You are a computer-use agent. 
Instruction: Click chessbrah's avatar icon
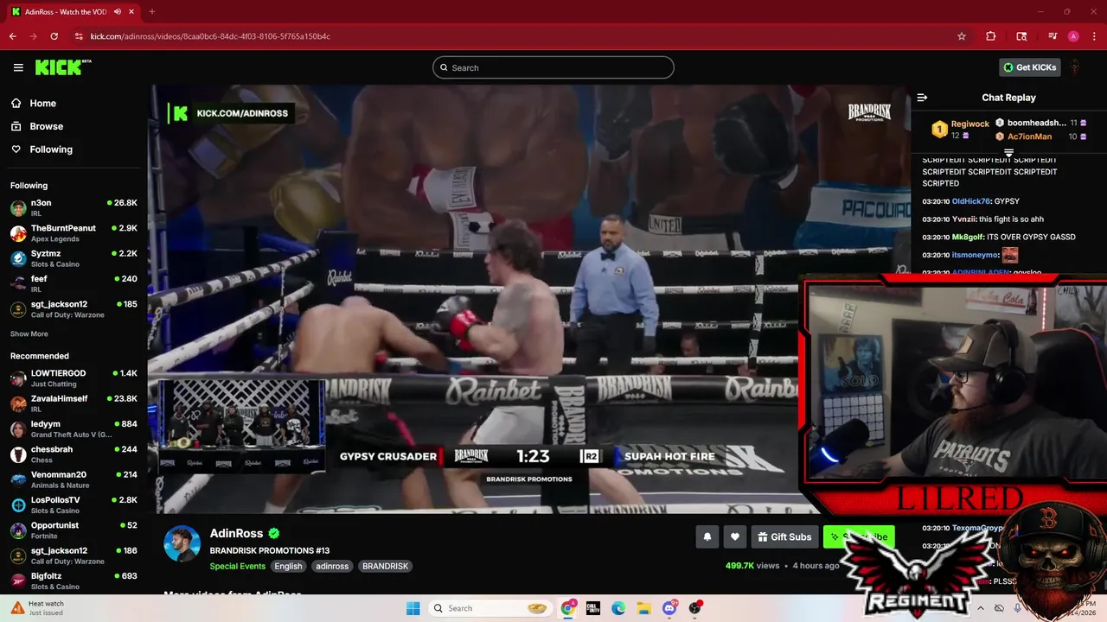pyautogui.click(x=18, y=454)
